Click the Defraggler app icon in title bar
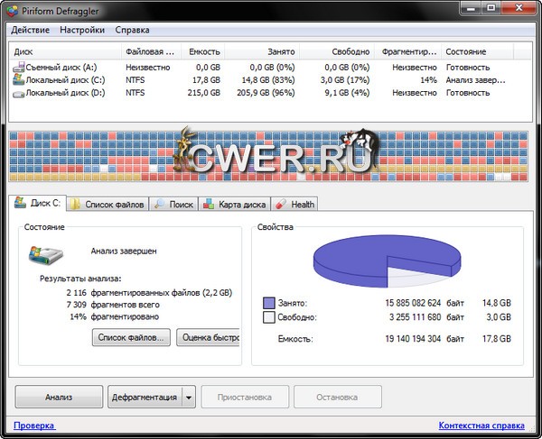This screenshot has width=542, height=439. click(x=10, y=10)
